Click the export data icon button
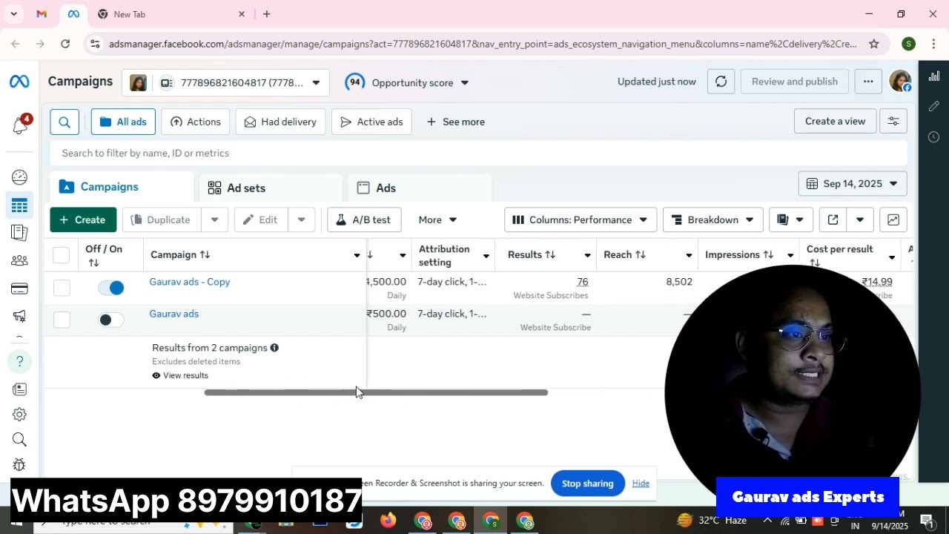949x534 pixels. click(x=833, y=220)
